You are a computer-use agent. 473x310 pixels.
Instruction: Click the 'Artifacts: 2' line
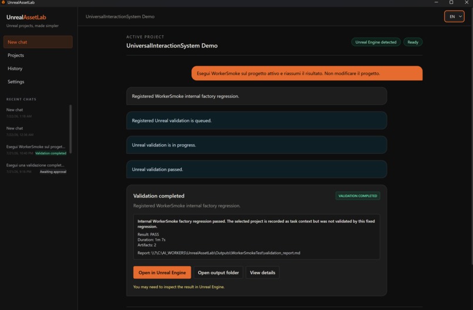(147, 245)
